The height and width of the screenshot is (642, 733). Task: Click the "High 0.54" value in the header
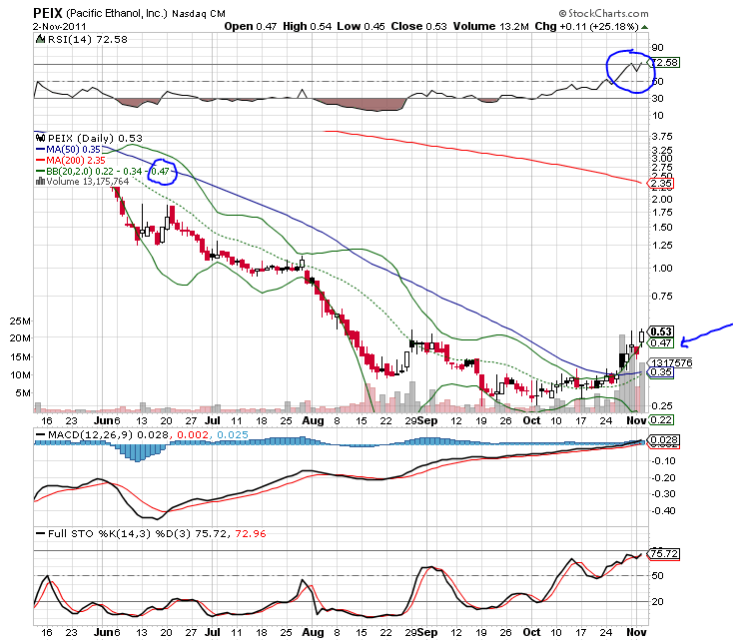click(307, 26)
